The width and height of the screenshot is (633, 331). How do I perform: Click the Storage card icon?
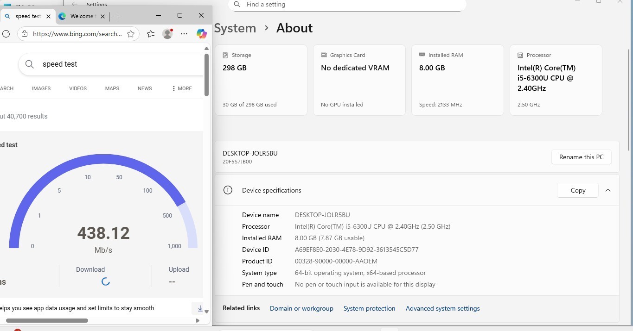click(225, 55)
